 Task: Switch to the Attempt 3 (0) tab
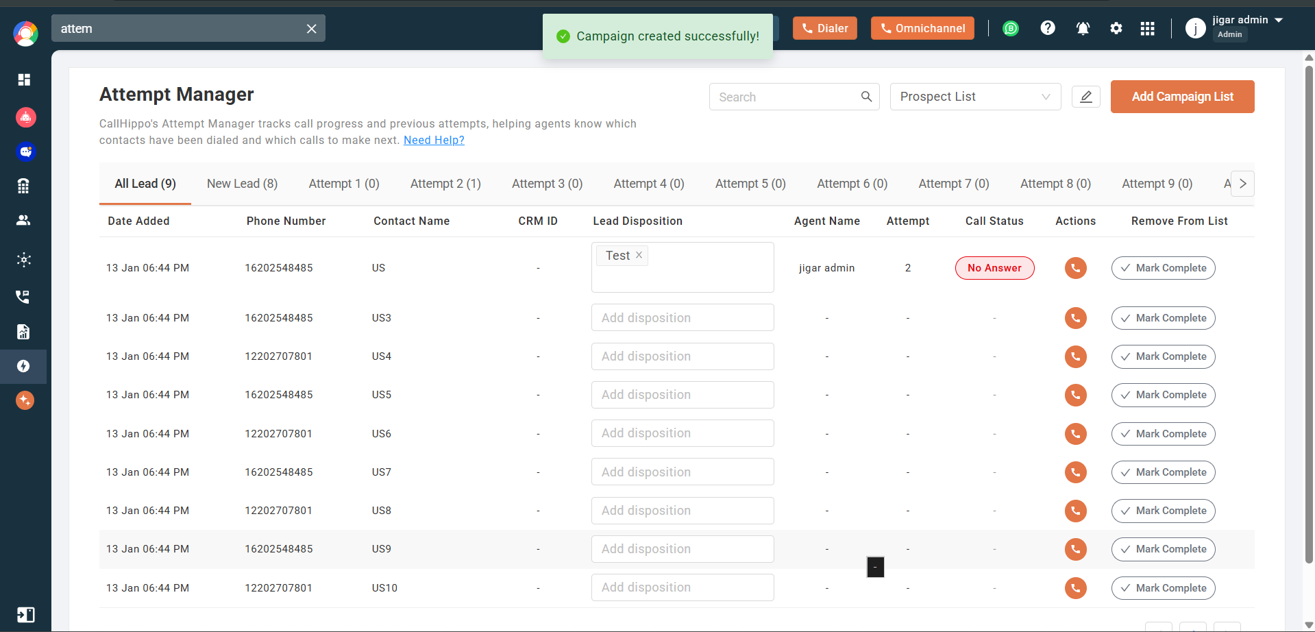[x=547, y=184]
